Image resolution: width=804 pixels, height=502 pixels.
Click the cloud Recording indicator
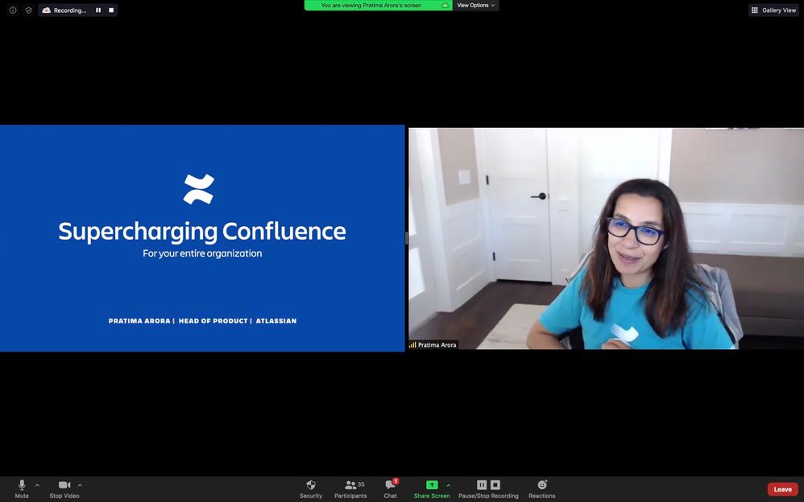tap(64, 10)
